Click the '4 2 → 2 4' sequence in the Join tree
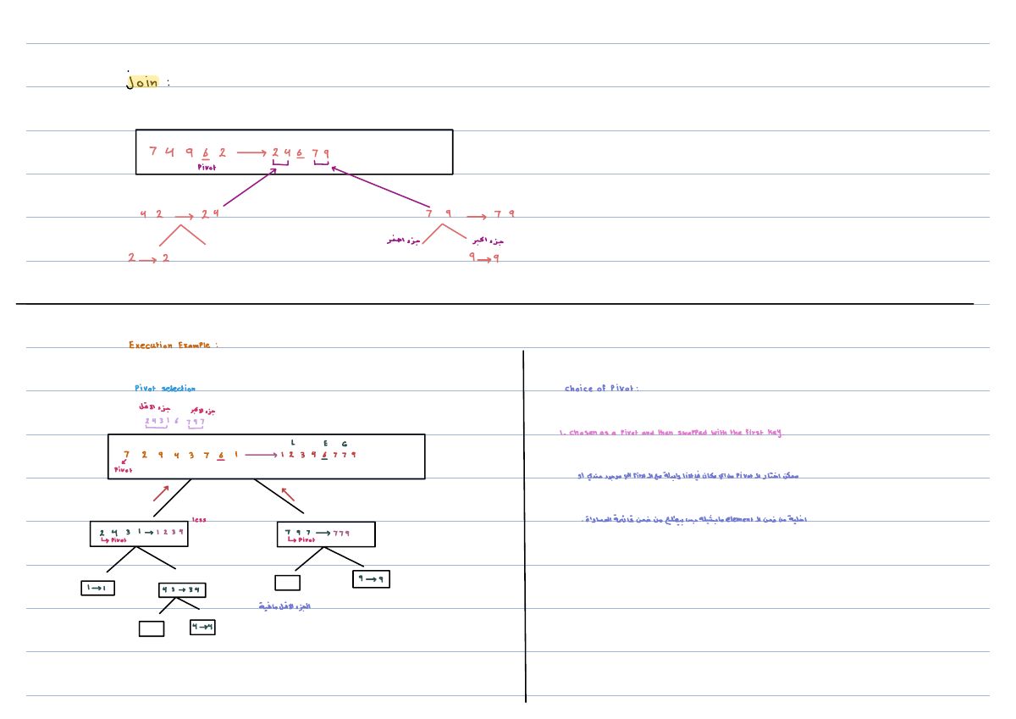Viewport: 1016px width, 719px height. (x=180, y=213)
